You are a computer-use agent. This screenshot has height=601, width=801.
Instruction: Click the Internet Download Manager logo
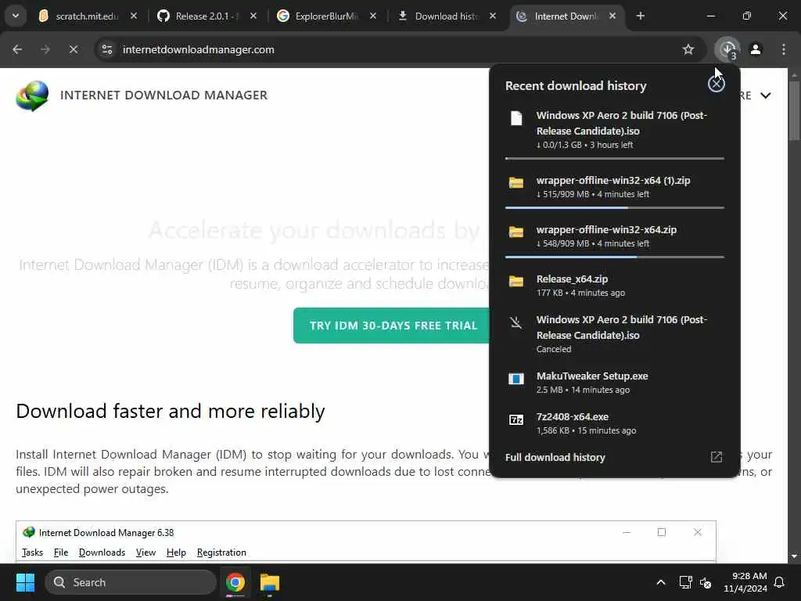point(32,95)
